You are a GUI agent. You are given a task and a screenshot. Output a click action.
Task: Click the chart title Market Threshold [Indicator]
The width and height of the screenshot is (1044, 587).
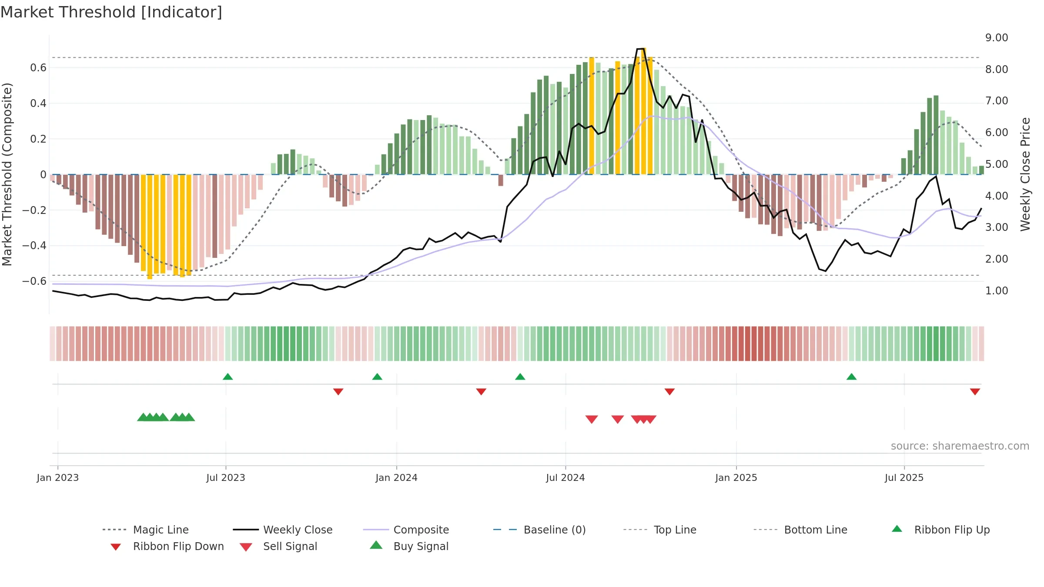pos(111,12)
